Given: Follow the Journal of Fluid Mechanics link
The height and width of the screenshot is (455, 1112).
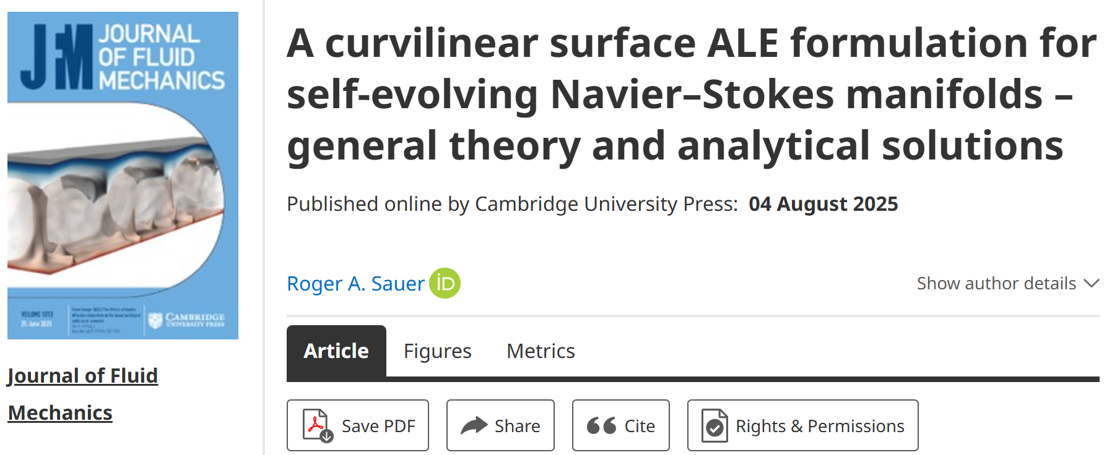Looking at the screenshot, I should 82,394.
